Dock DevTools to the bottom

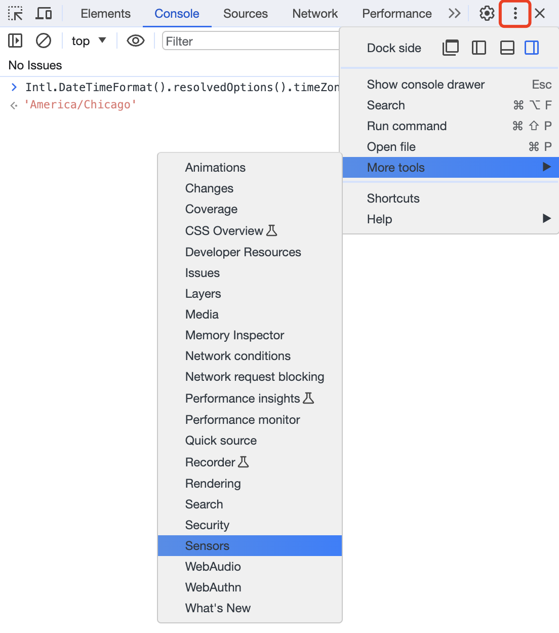click(x=507, y=48)
